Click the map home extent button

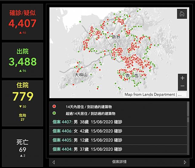(182, 14)
